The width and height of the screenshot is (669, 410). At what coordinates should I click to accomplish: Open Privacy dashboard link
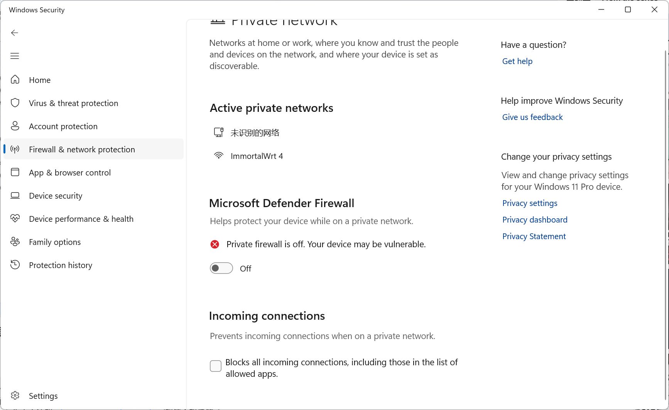coord(535,220)
